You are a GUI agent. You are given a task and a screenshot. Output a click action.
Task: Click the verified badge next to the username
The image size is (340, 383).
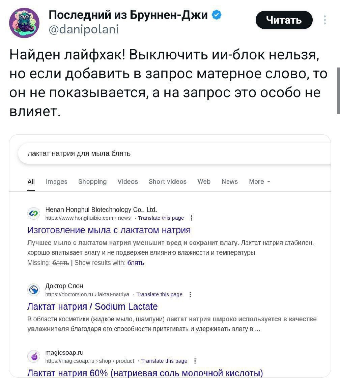coord(216,15)
